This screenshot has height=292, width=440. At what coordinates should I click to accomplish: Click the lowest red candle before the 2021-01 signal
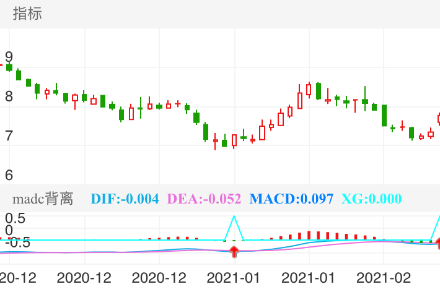[215, 142]
